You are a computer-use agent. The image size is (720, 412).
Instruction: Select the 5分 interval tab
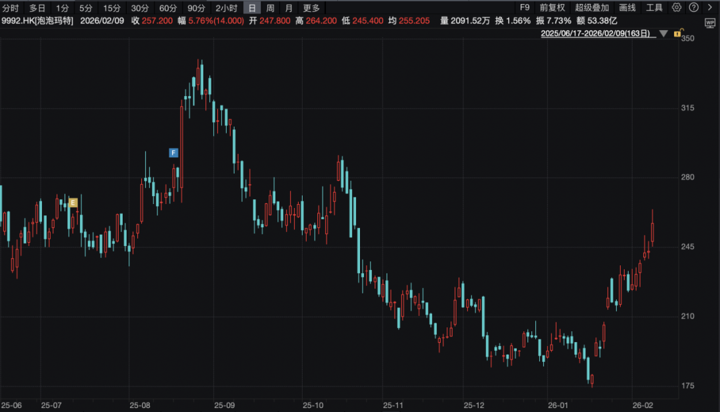pyautogui.click(x=86, y=8)
